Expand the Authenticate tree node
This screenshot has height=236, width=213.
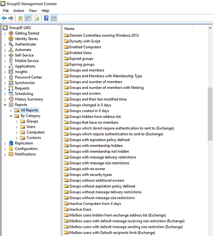coord(5,44)
